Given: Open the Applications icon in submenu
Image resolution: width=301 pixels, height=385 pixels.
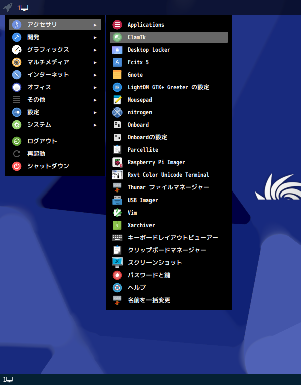Looking at the screenshot, I should click(117, 25).
